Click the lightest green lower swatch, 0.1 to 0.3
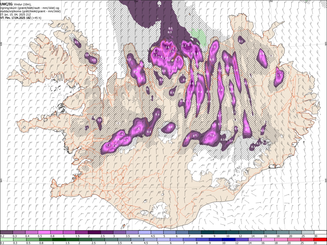This screenshot has height=245, width=327. pyautogui.click(x=7, y=239)
